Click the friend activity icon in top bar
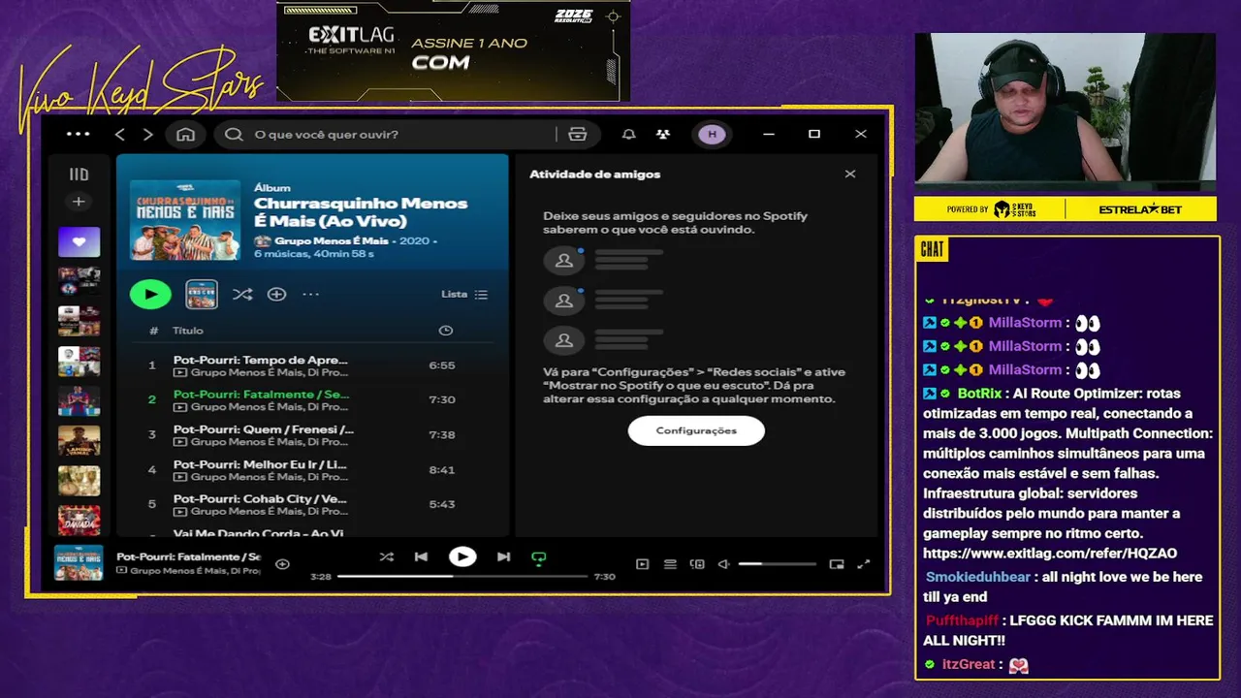This screenshot has height=698, width=1241. tap(662, 135)
